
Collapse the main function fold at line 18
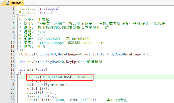click(17, 73)
